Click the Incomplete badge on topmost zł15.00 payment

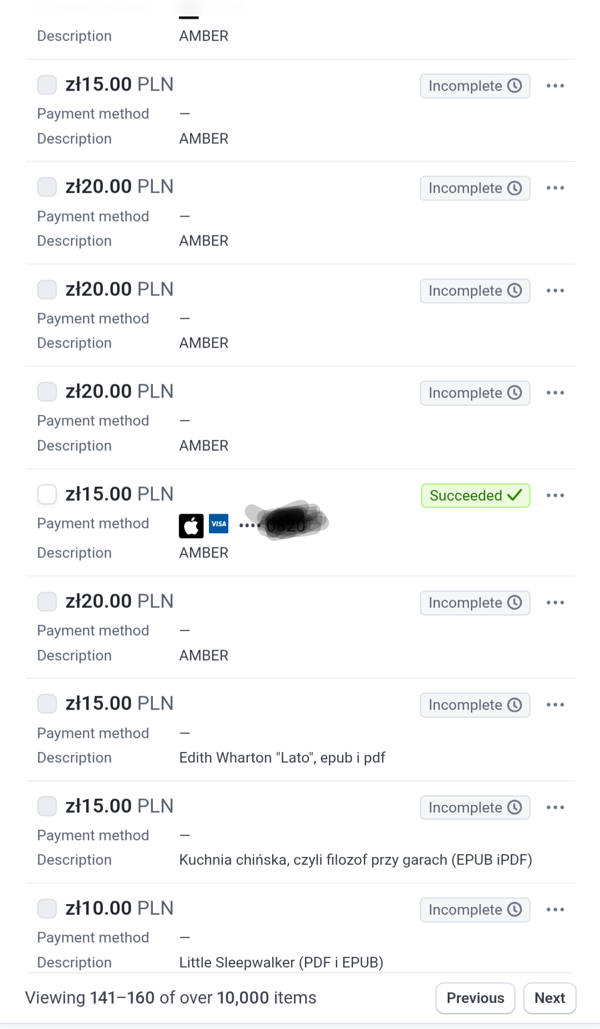pos(475,86)
